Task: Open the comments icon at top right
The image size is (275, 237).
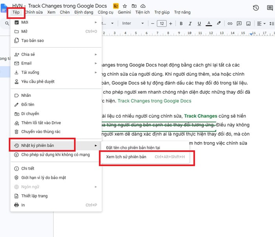Action: [x=270, y=8]
